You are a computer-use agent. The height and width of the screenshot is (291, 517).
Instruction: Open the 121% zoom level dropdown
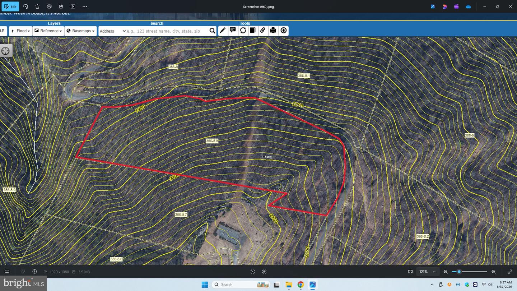point(428,272)
